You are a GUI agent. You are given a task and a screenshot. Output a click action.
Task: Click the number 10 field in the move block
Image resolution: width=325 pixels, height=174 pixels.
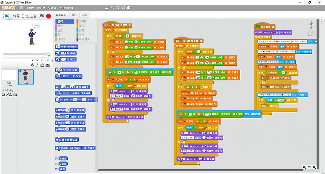pos(58,47)
